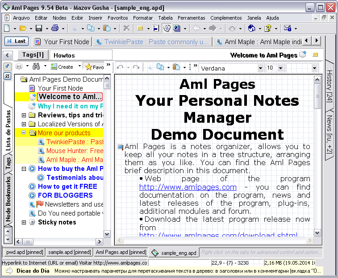Click the forward arrow navigation icon
This screenshot has width=338, height=278.
pos(213,28)
